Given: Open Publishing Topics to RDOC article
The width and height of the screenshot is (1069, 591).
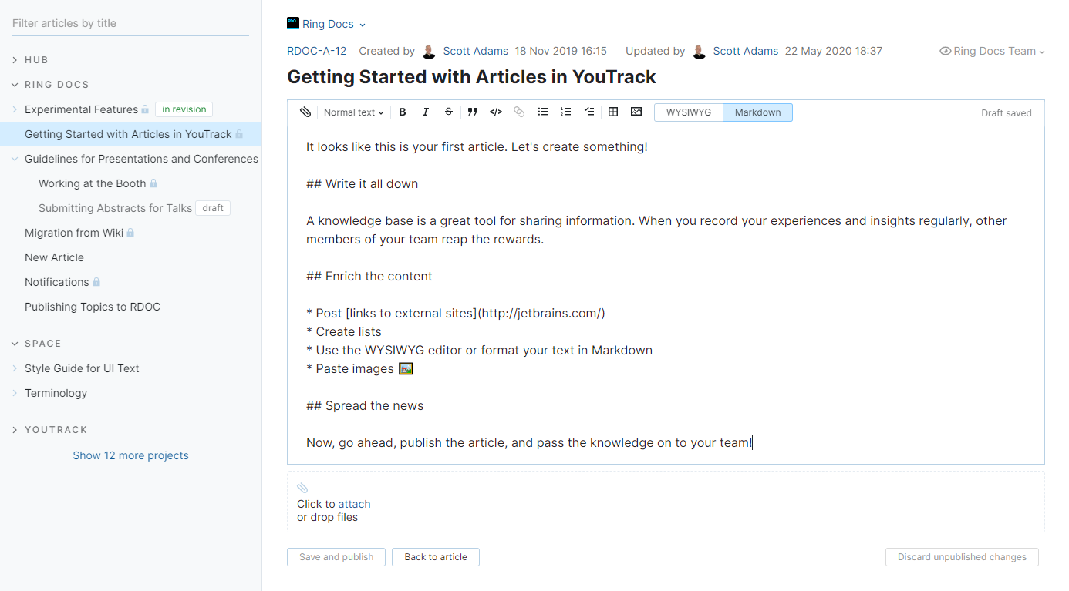Looking at the screenshot, I should [93, 307].
